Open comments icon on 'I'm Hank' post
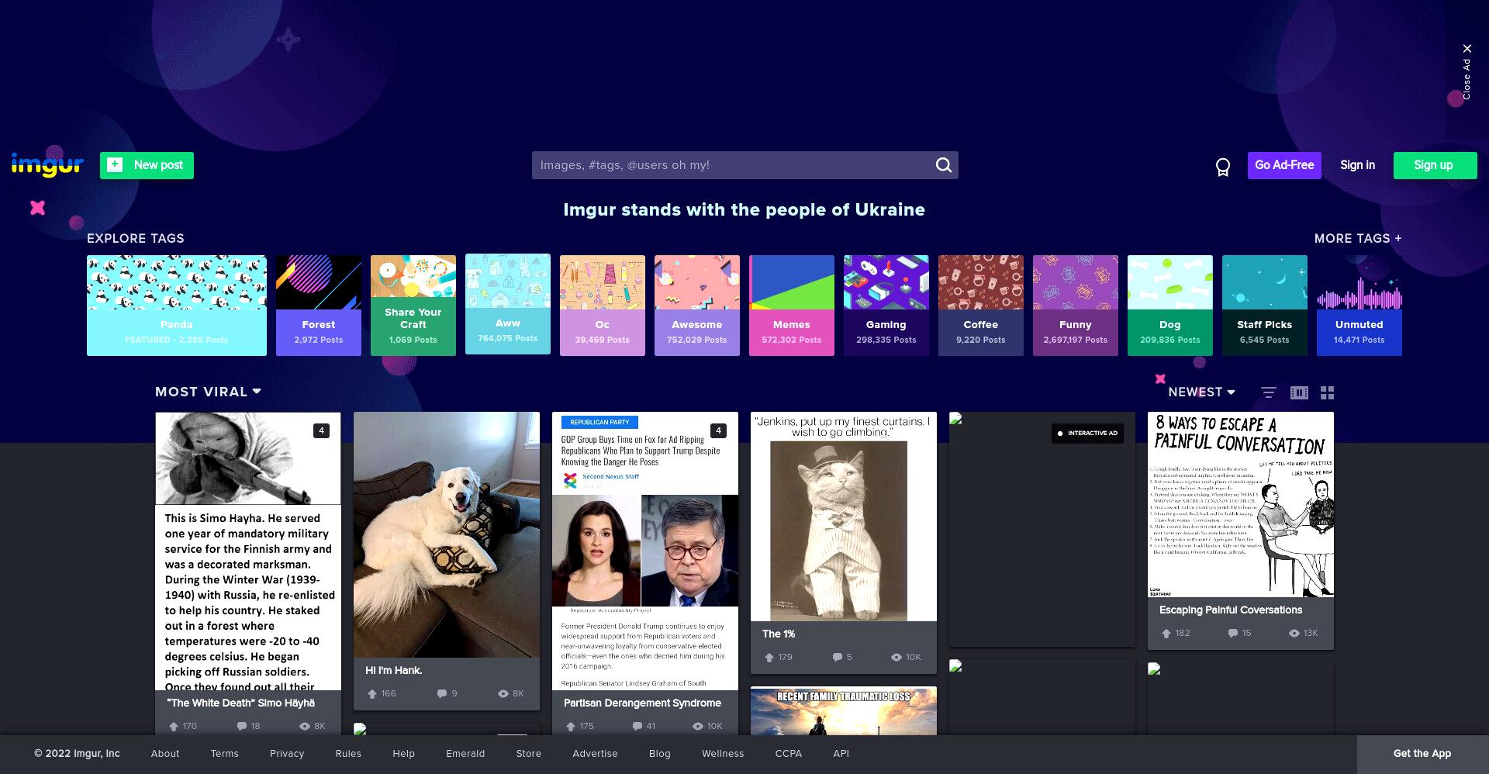This screenshot has width=1489, height=774. pos(441,693)
